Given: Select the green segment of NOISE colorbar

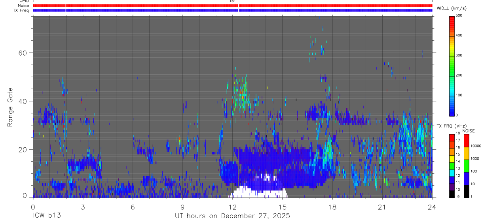Looking at the screenshot, I should 466,166.
